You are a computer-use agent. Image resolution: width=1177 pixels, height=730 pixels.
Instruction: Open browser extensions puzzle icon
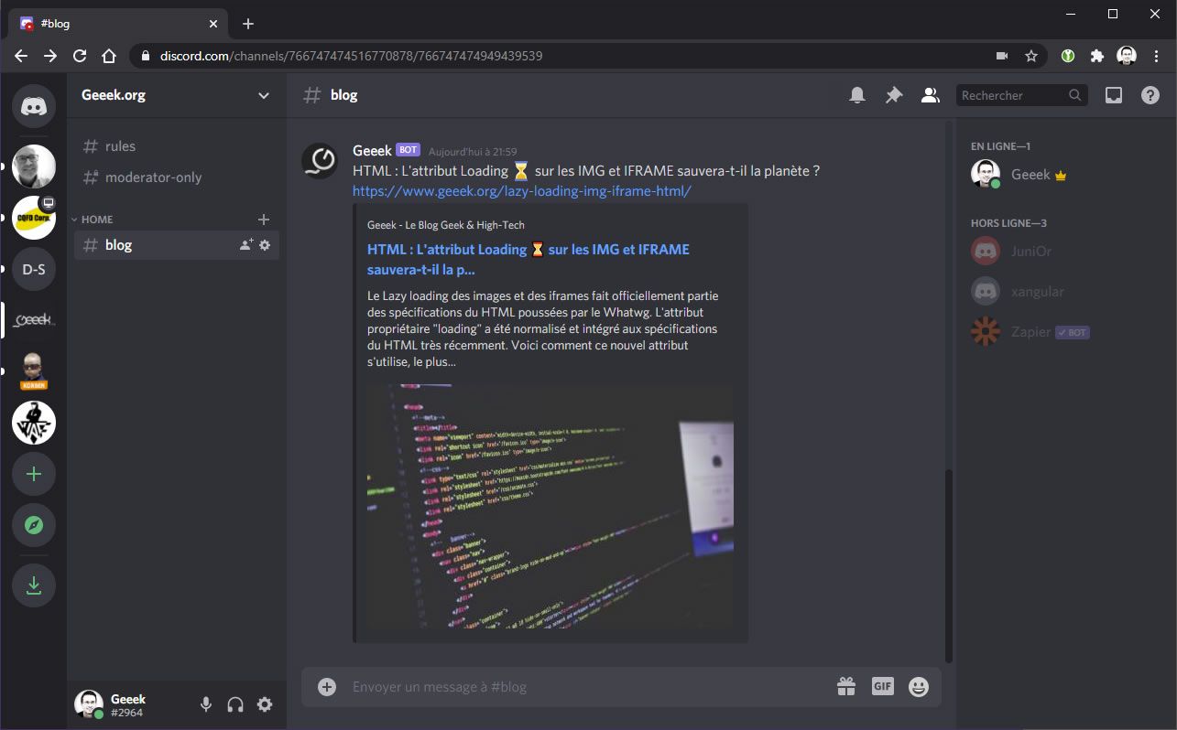(x=1097, y=56)
